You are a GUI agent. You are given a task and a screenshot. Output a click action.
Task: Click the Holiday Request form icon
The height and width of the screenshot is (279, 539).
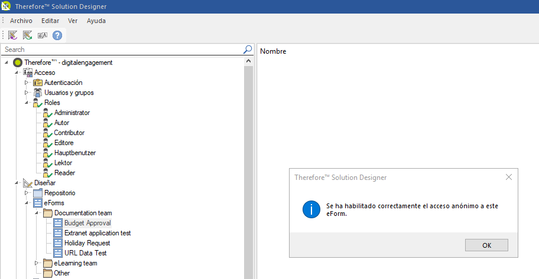(58, 243)
